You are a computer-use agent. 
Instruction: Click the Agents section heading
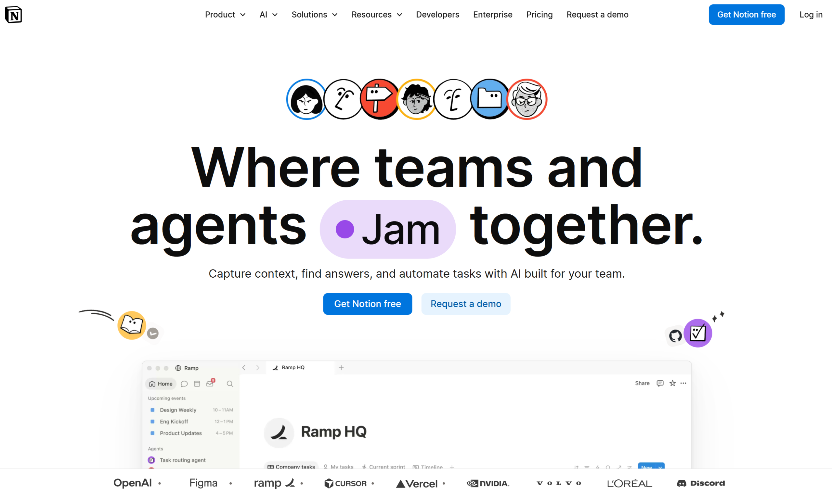click(155, 448)
